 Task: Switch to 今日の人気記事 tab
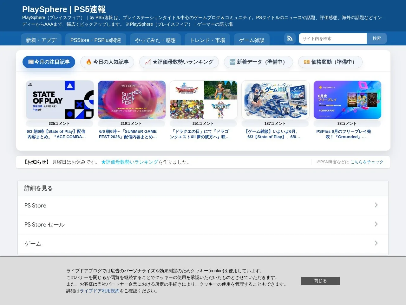tap(107, 62)
